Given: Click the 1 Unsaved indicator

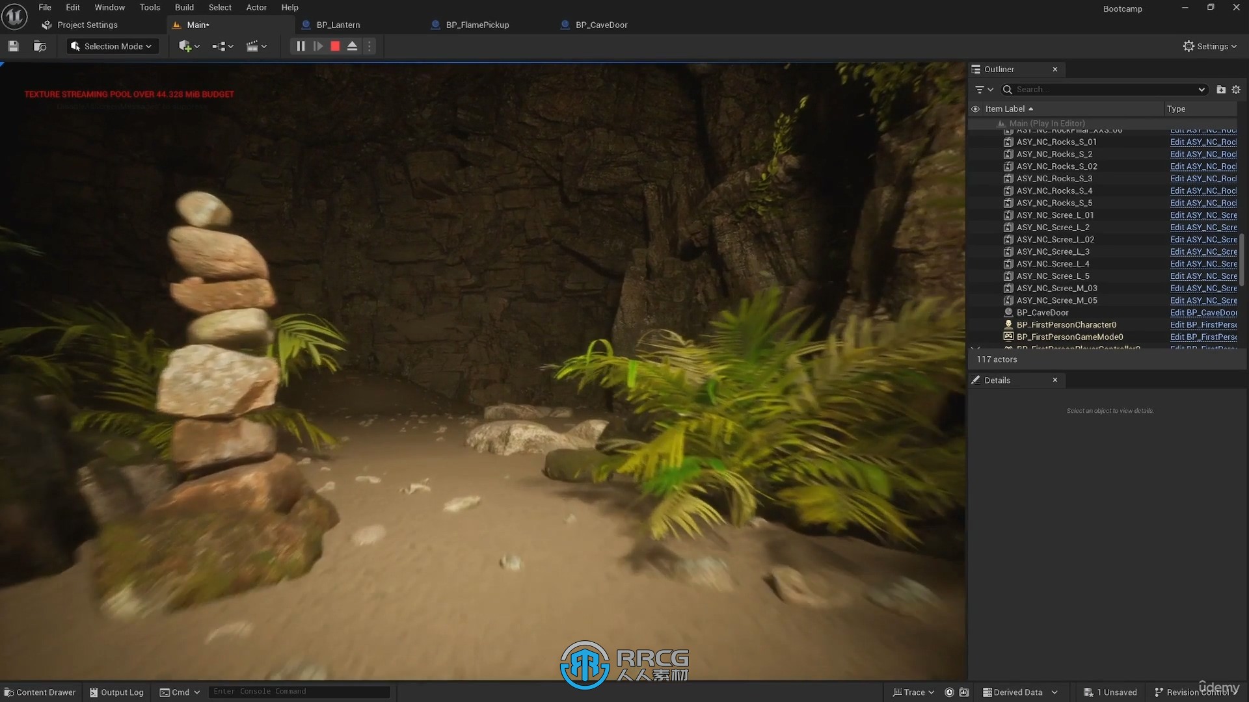Looking at the screenshot, I should pos(1110,692).
